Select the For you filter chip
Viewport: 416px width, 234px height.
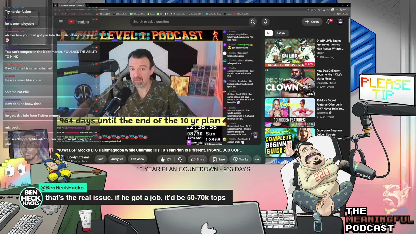click(281, 33)
